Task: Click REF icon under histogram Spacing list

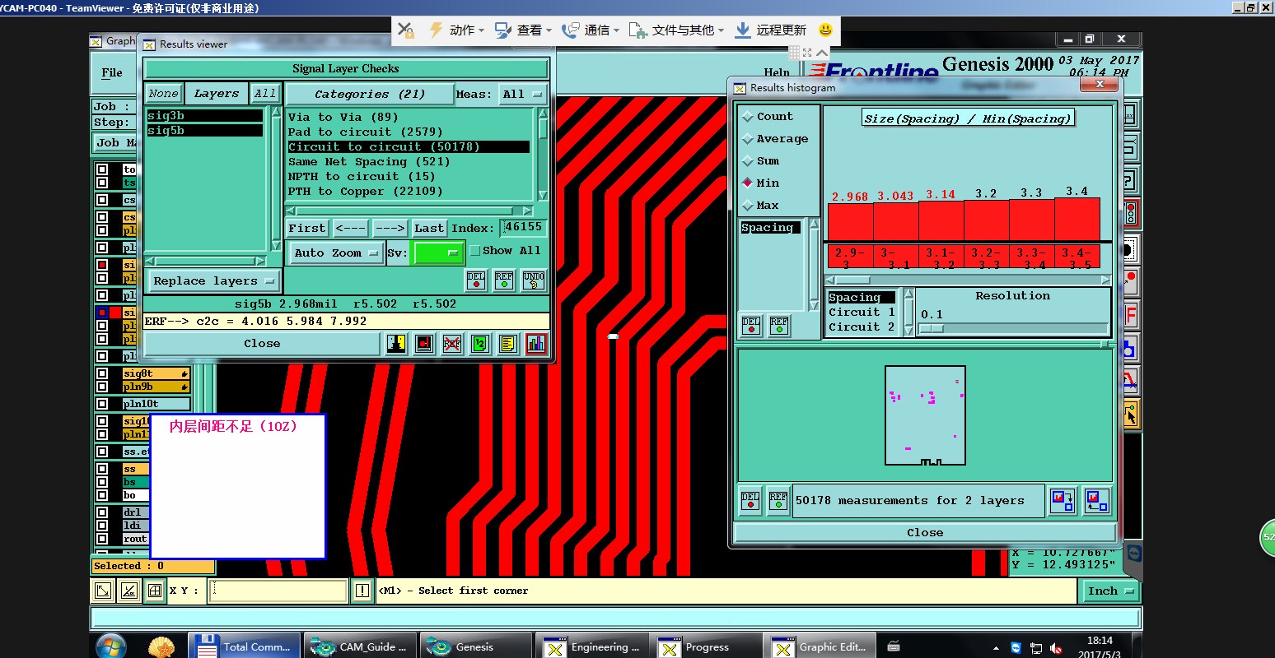Action: 779,326
